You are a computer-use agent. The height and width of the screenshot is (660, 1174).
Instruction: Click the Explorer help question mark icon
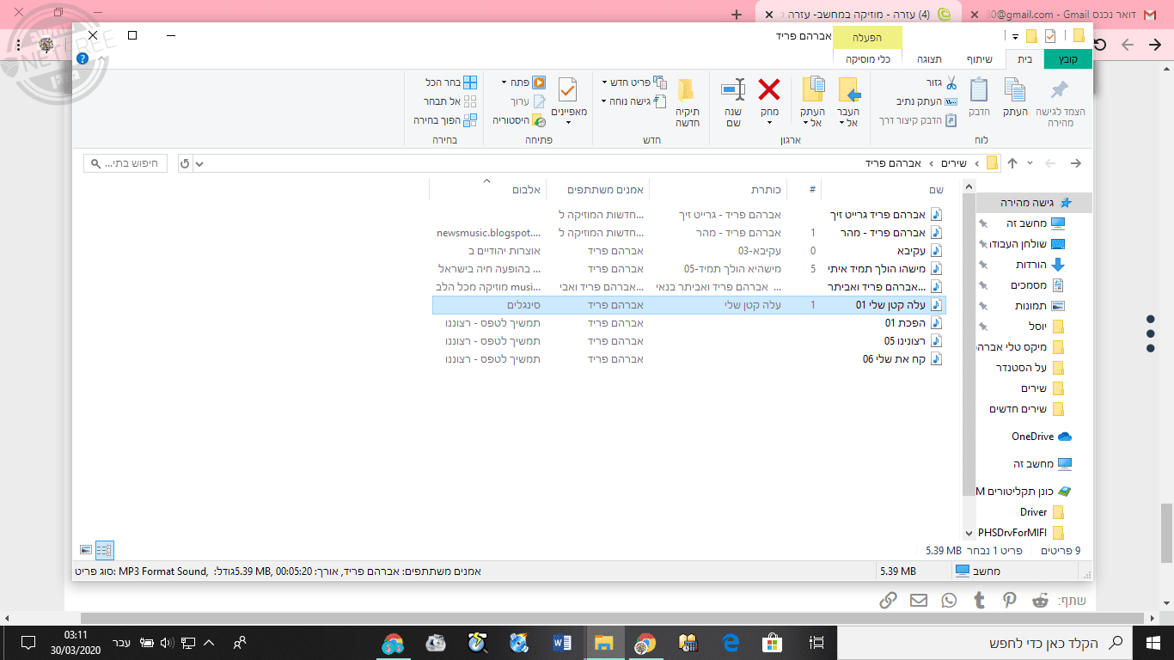(x=83, y=58)
